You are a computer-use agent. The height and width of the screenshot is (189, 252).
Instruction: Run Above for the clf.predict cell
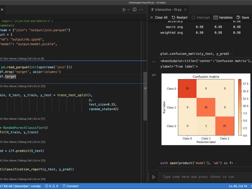click(x=10, y=142)
